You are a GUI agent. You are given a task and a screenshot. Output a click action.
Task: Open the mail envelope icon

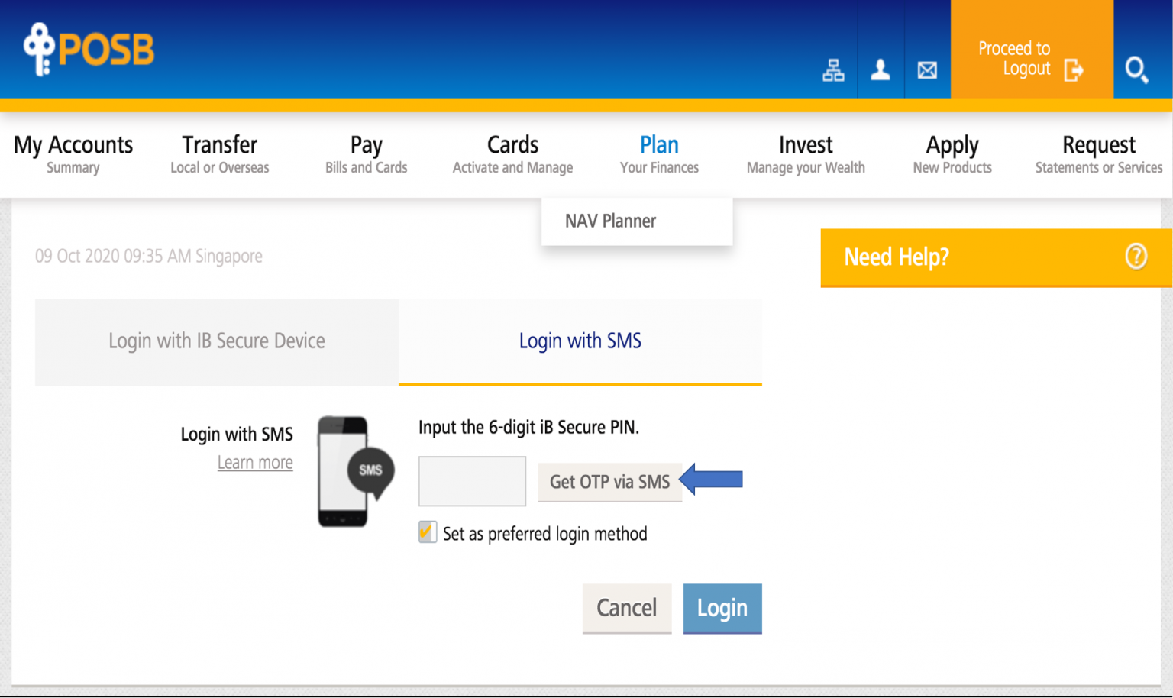(x=927, y=70)
